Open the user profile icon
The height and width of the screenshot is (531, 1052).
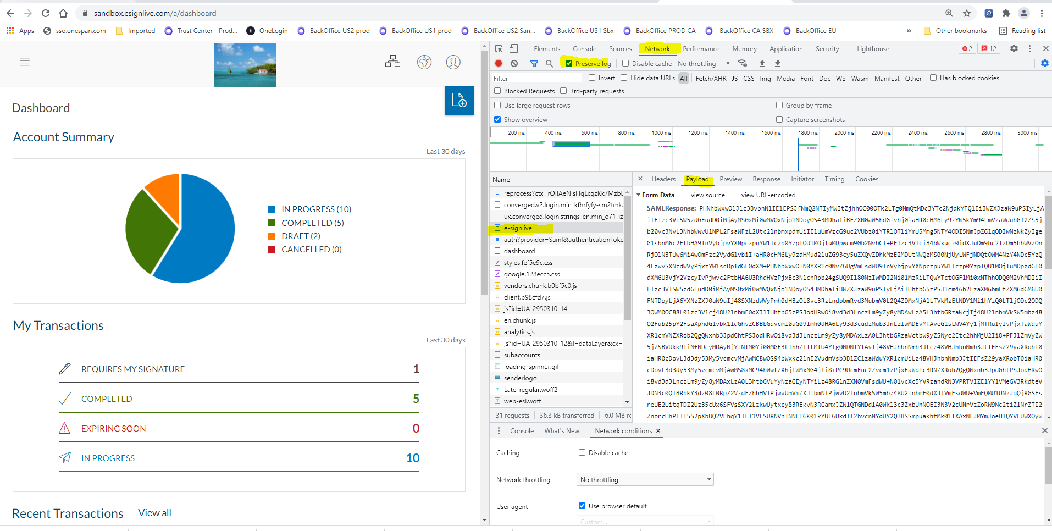tap(453, 62)
